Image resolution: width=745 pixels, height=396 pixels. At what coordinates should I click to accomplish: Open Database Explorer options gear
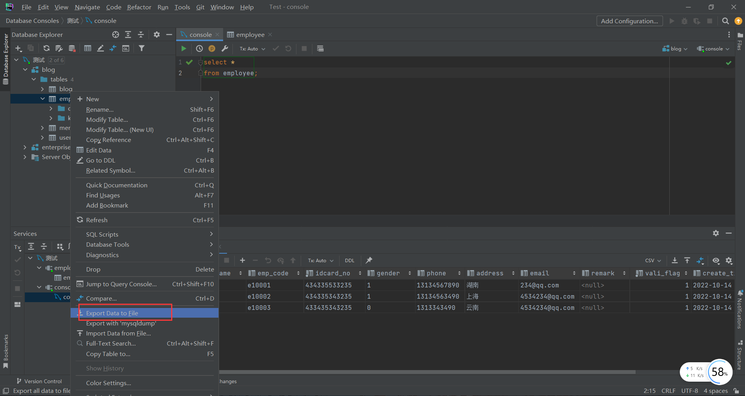157,35
